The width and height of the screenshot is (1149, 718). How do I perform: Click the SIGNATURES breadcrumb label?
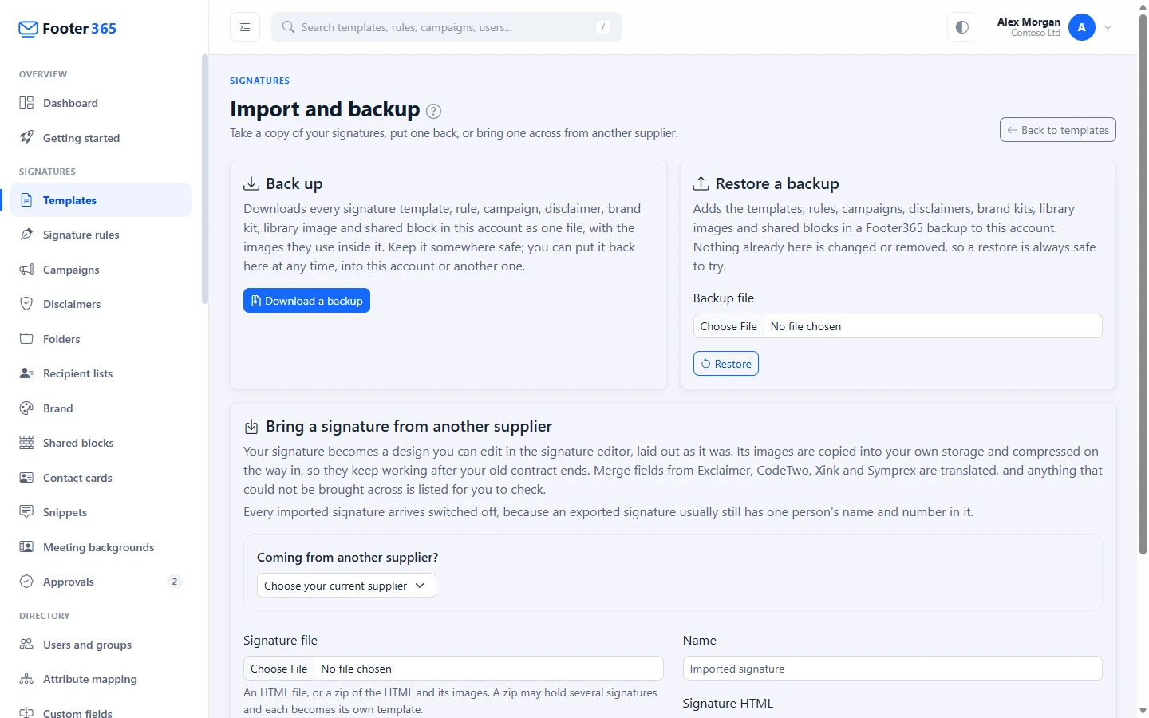(259, 81)
